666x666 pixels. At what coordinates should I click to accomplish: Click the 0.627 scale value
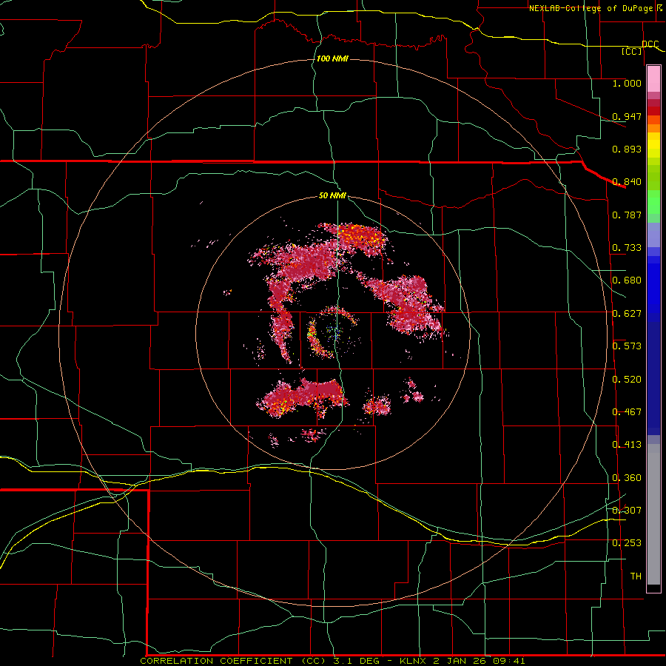tap(627, 314)
